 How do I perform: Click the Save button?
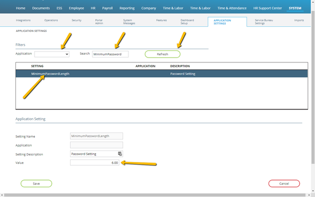coord(36,183)
